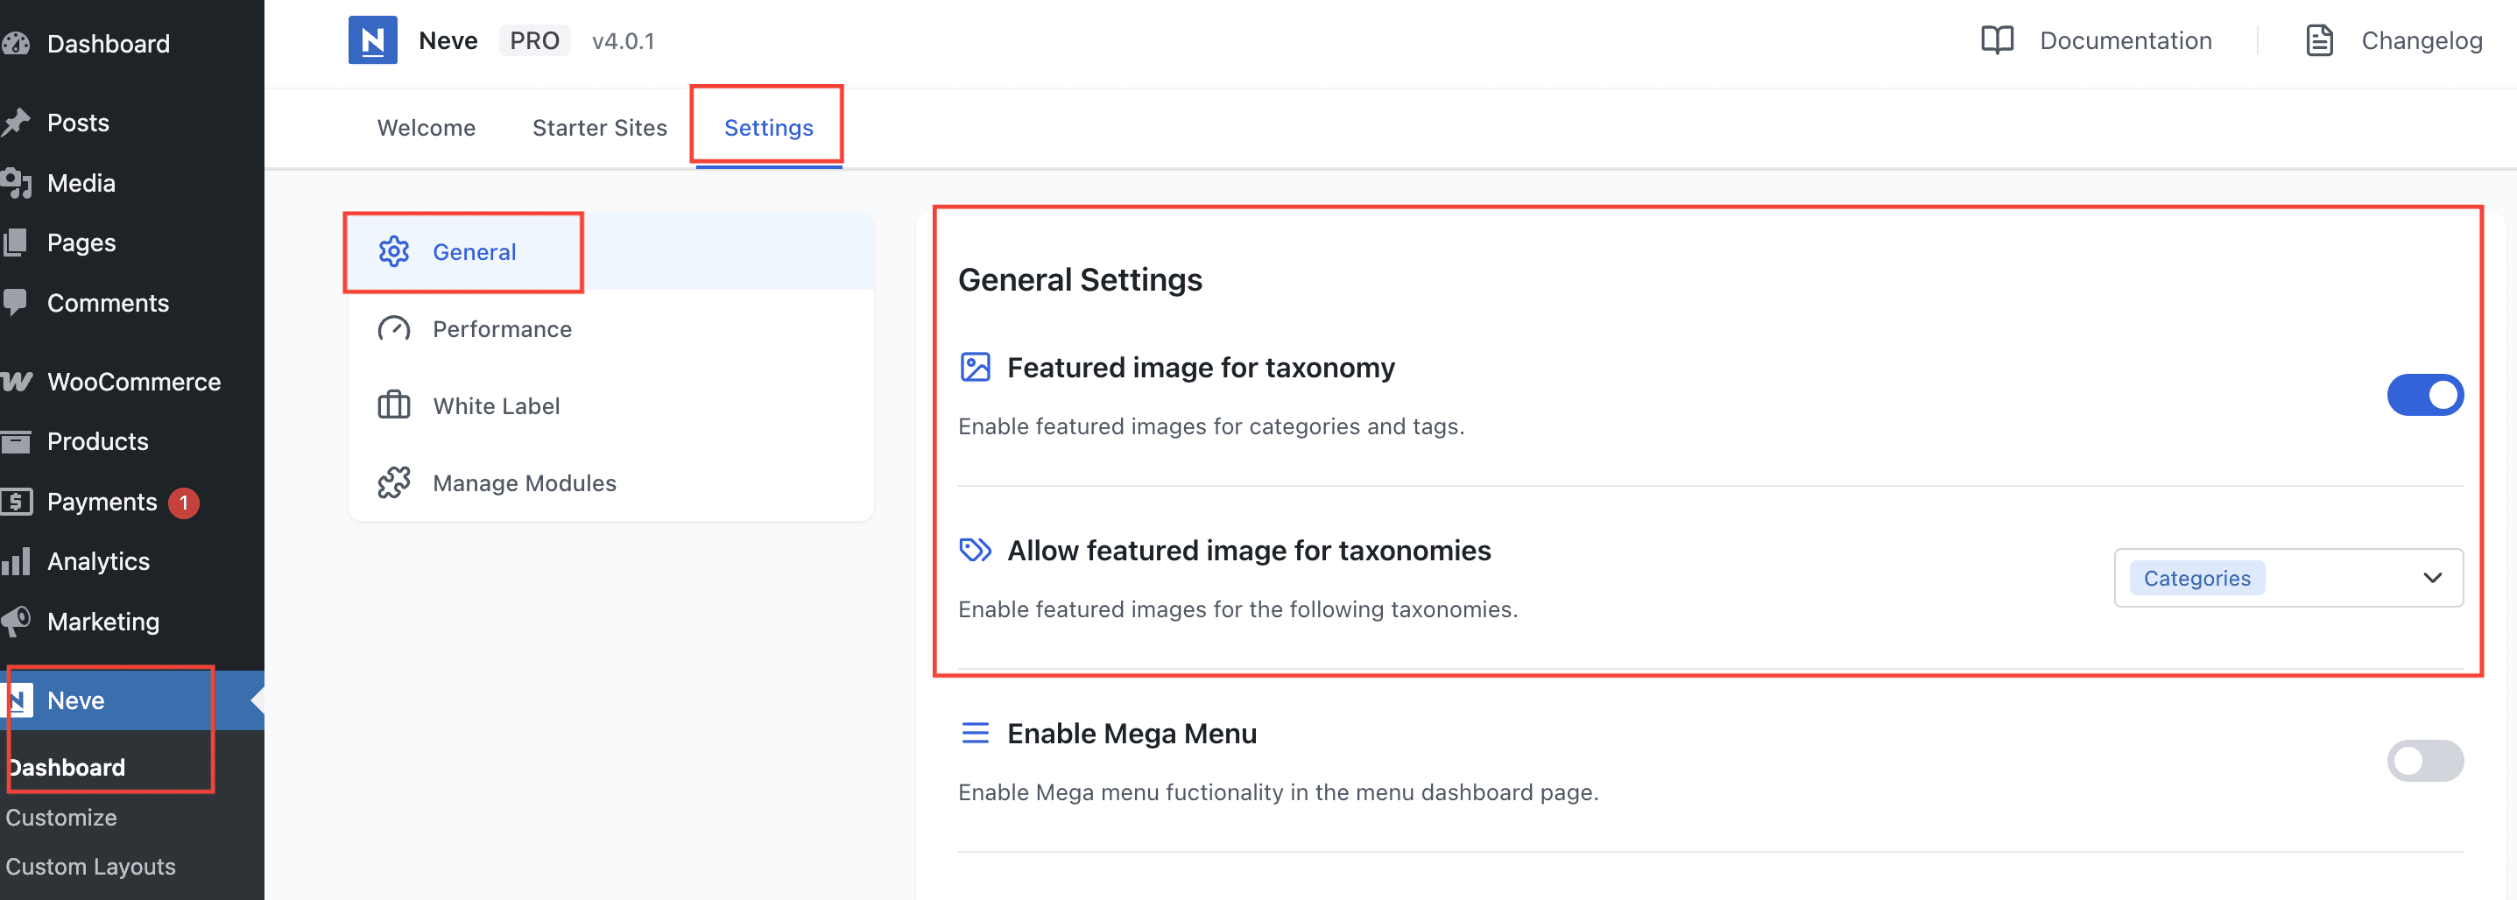Click the Changelog document icon
This screenshot has height=900, width=2517.
pos(2320,40)
